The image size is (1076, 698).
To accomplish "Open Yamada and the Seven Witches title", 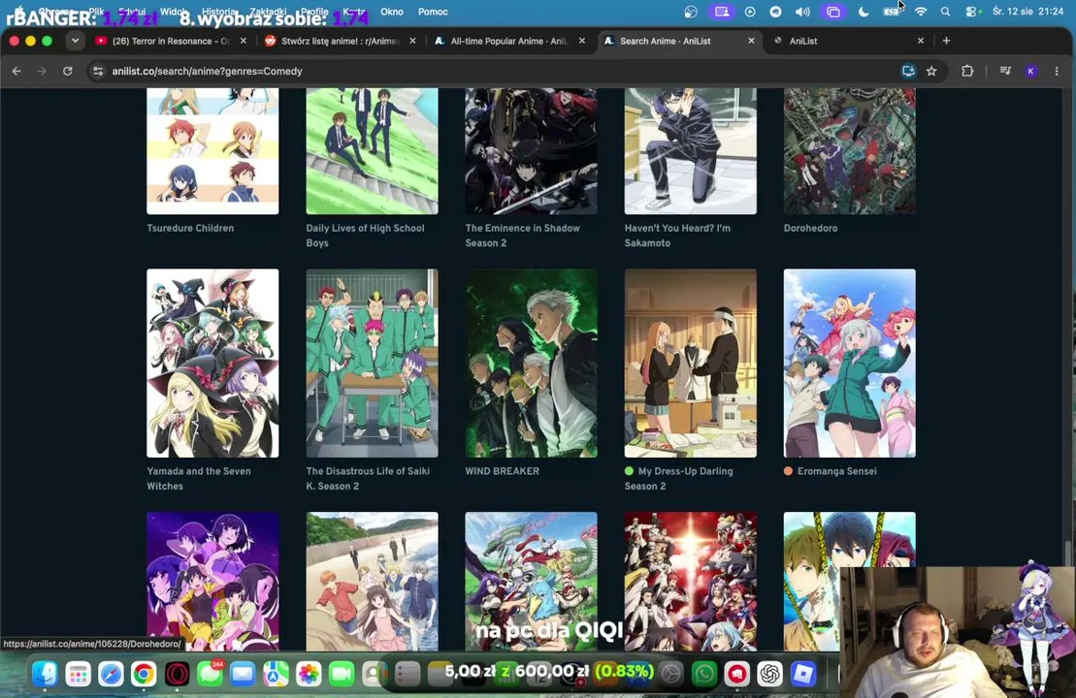I will tap(198, 479).
